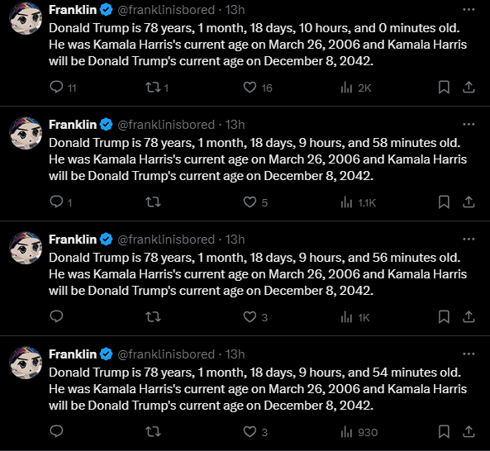This screenshot has height=451, width=490.
Task: Open the 13h timestamp on the third tweet
Action: click(235, 240)
